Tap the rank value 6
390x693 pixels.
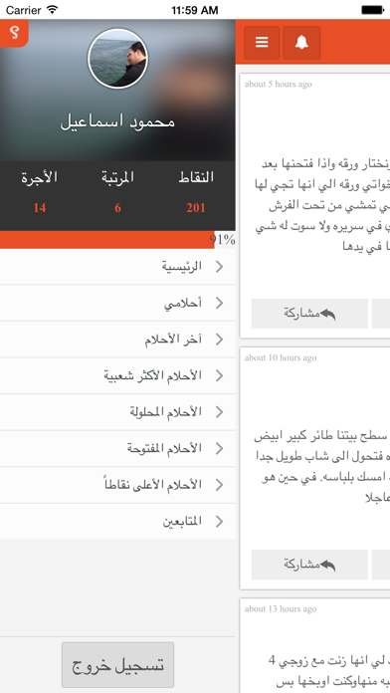point(118,208)
